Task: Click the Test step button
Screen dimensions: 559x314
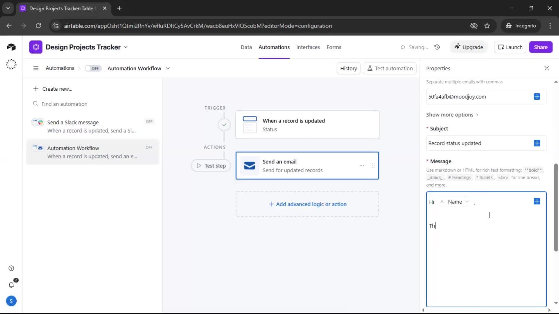Action: (x=211, y=166)
